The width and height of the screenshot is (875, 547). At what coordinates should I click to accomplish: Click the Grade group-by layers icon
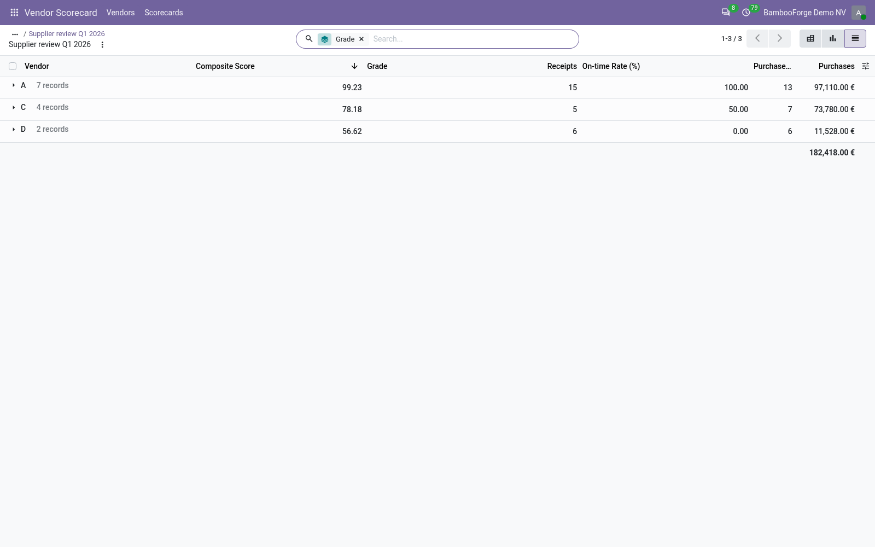(325, 39)
